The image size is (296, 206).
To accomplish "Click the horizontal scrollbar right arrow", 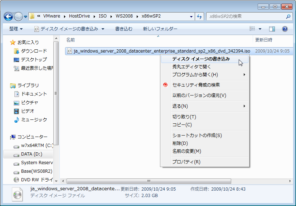I will (x=290, y=181).
